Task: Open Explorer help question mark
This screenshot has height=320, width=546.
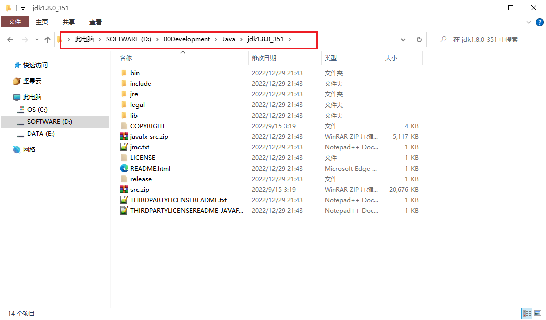Action: pyautogui.click(x=540, y=22)
